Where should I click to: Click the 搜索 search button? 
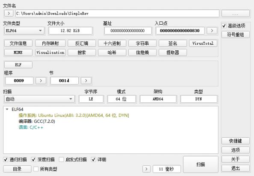click(x=82, y=52)
